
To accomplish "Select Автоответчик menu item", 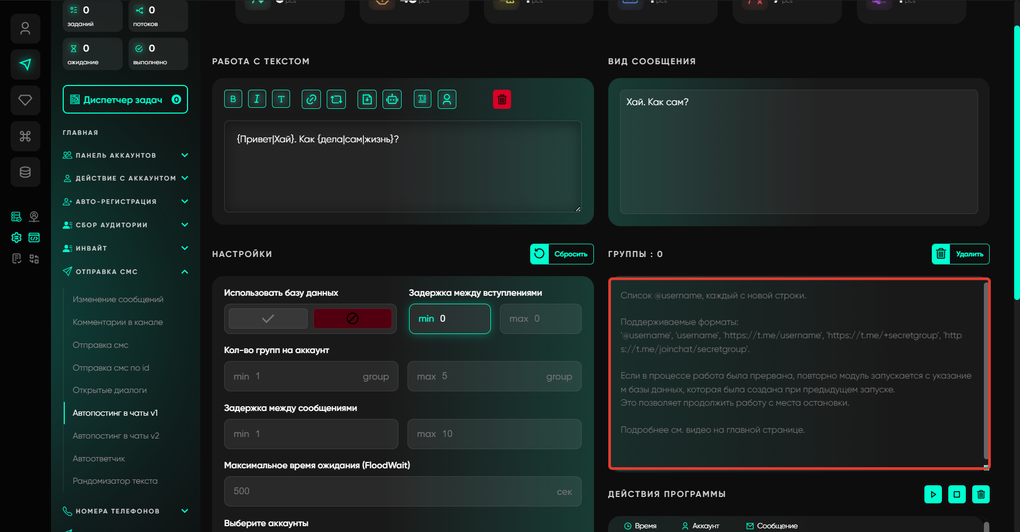I will click(99, 459).
